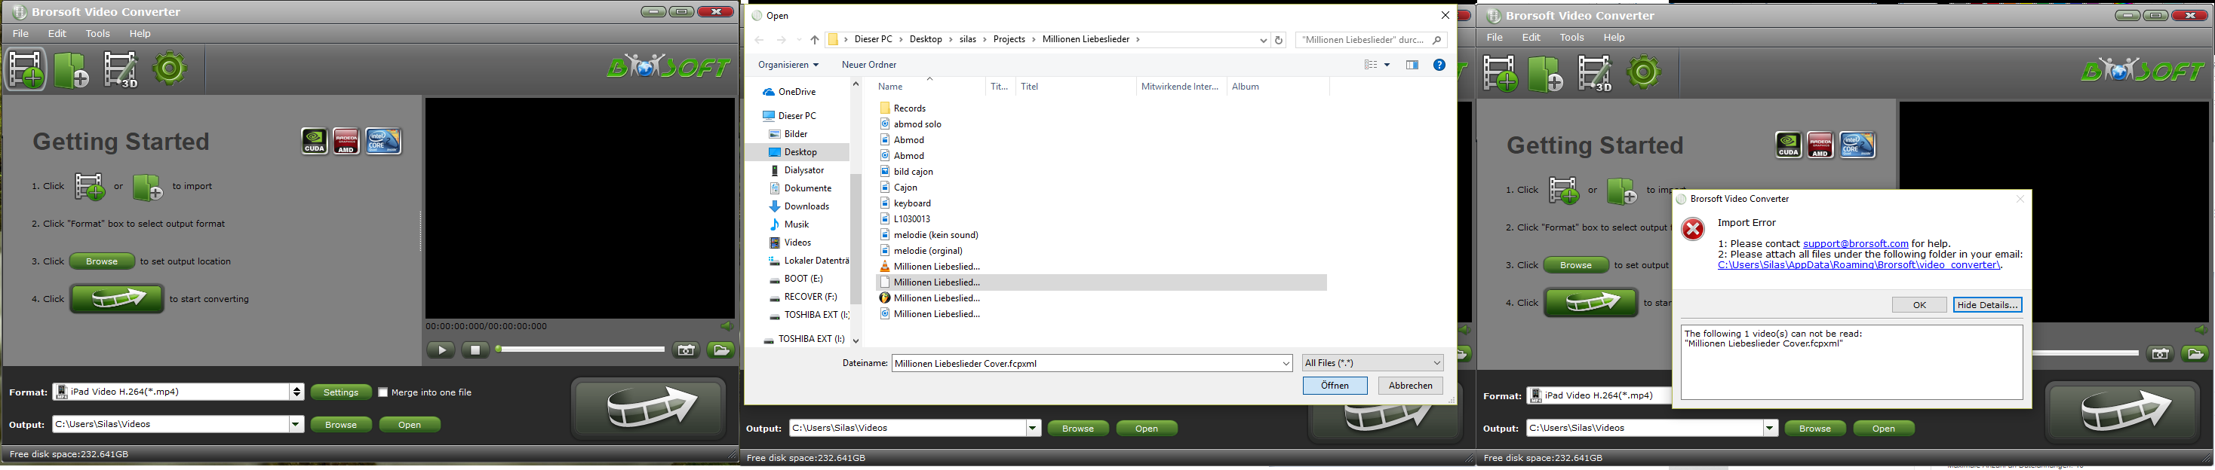Open the Help menu in right Brorsoft window
Viewport: 2215px width, 470px height.
tap(1614, 38)
